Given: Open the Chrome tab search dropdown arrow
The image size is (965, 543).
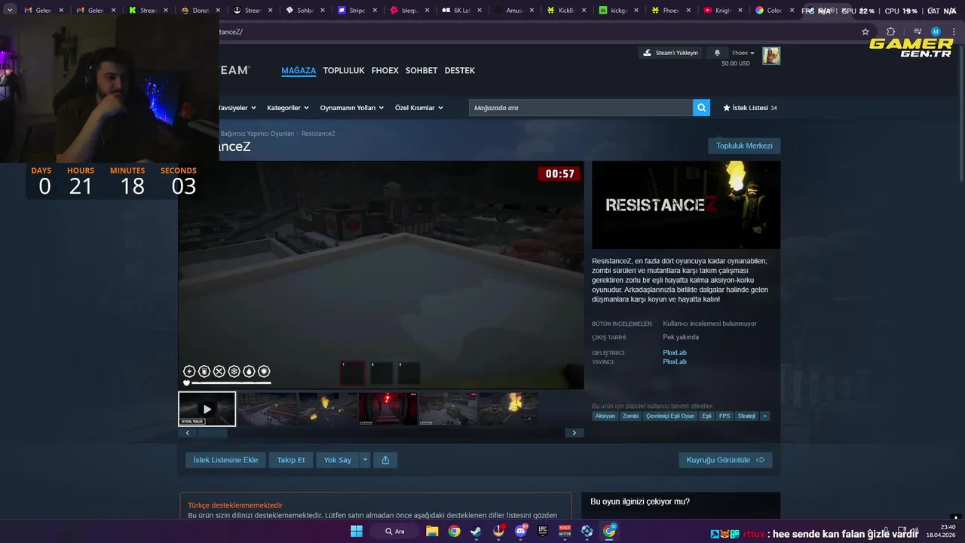Looking at the screenshot, I should pyautogui.click(x=10, y=11).
